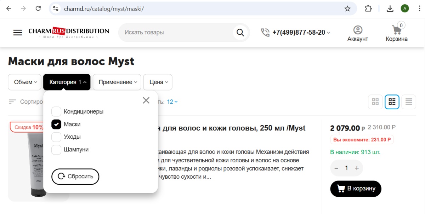The image size is (425, 214).
Task: Add product with В корзину button
Action: click(356, 189)
